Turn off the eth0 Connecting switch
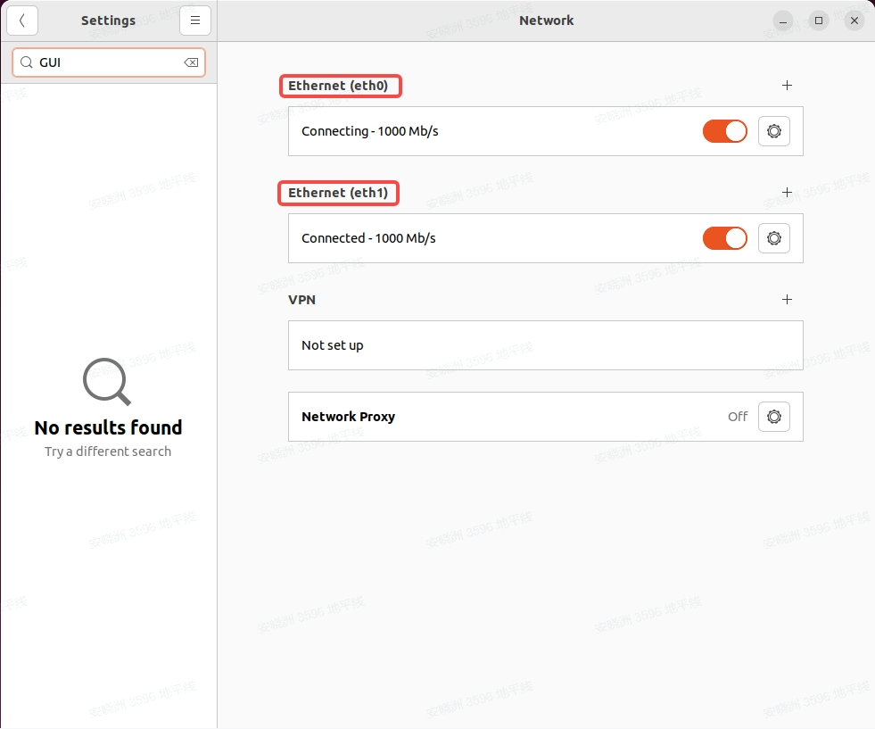The width and height of the screenshot is (875, 729). (x=724, y=131)
